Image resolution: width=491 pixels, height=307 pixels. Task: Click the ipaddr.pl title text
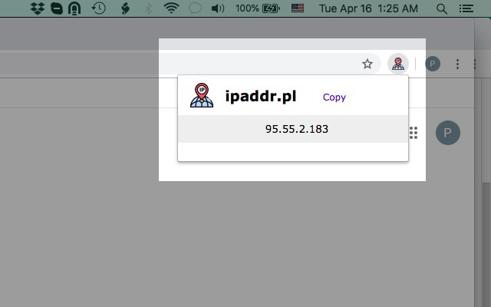point(261,96)
